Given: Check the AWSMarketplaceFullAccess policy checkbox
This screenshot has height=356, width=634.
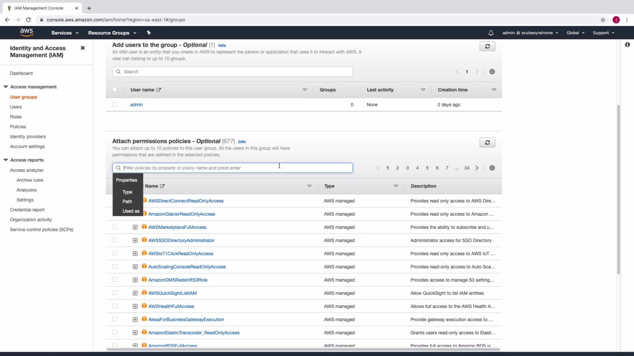Looking at the screenshot, I should point(115,227).
